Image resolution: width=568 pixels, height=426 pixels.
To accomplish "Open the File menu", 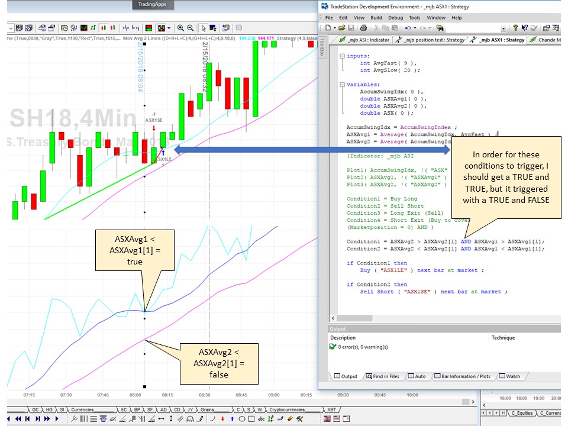I will tap(329, 17).
